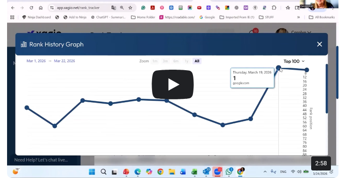
Task: Open Copilot from the taskbar
Action: 149,171
